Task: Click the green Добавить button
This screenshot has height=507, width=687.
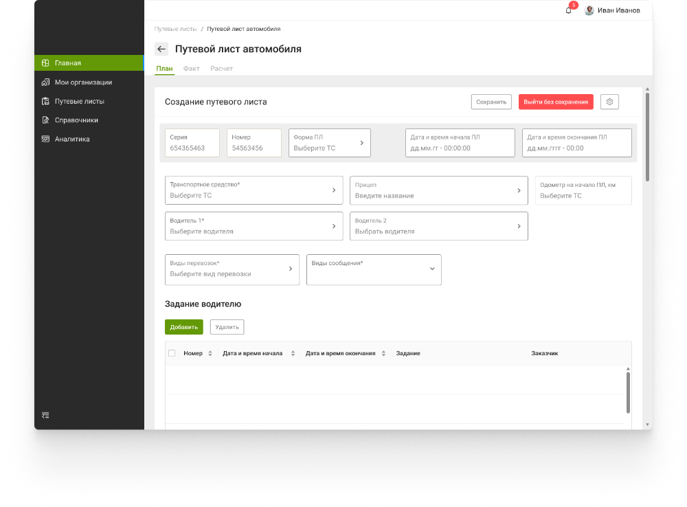Action: pos(184,327)
